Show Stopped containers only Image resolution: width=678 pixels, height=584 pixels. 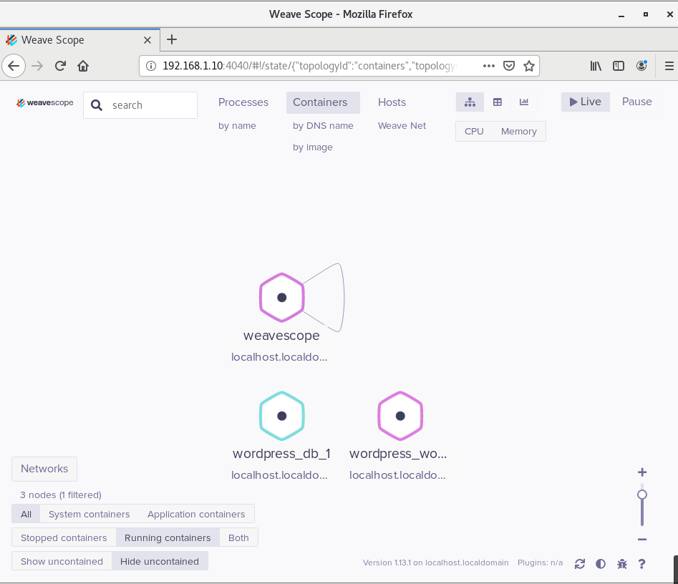(64, 537)
